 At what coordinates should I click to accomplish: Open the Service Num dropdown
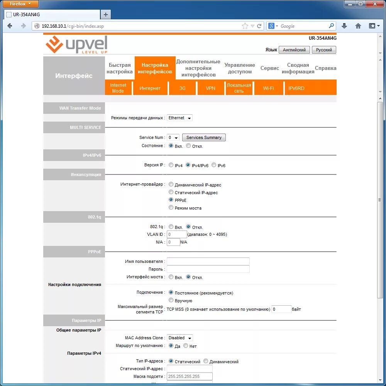click(x=173, y=138)
